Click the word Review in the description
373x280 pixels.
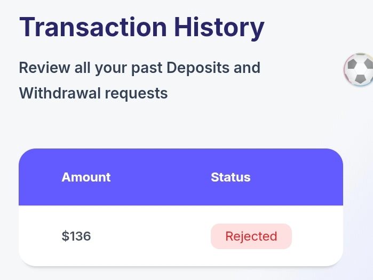pyautogui.click(x=44, y=68)
